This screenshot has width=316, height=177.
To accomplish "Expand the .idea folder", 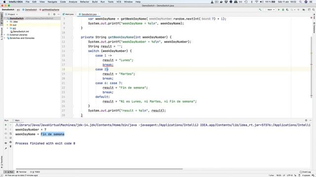I will (8, 22).
